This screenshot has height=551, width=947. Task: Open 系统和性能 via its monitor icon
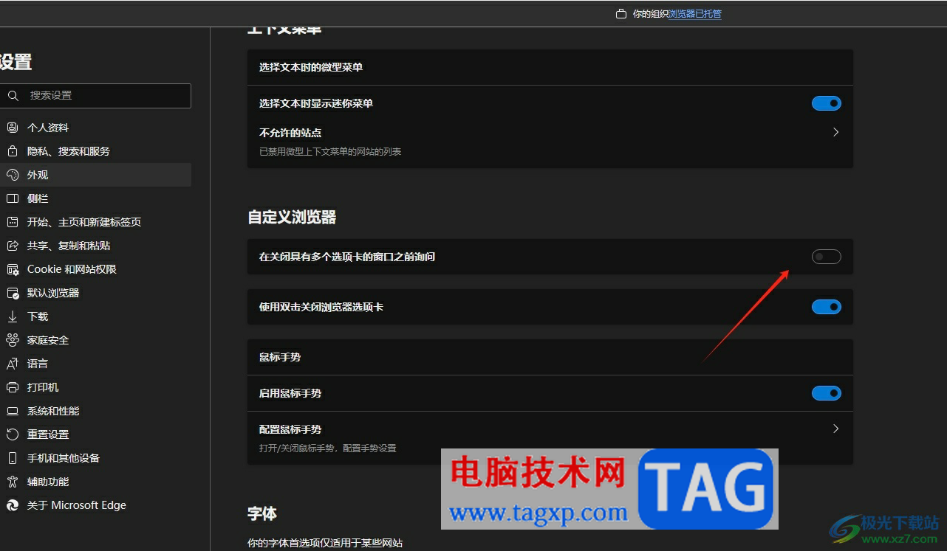click(x=13, y=410)
